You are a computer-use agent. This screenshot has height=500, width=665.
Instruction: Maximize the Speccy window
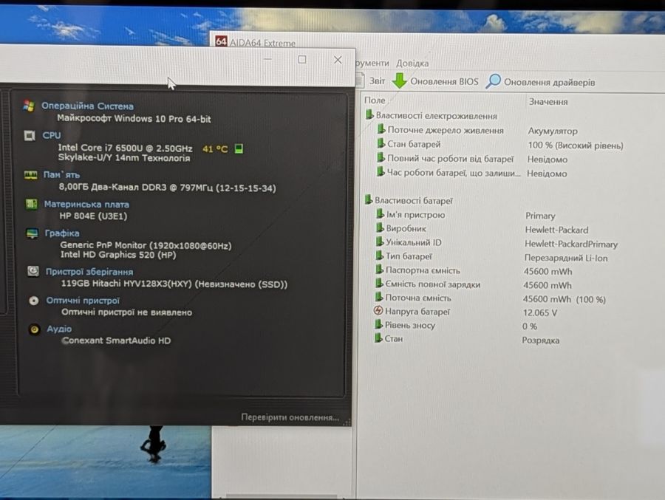point(302,60)
